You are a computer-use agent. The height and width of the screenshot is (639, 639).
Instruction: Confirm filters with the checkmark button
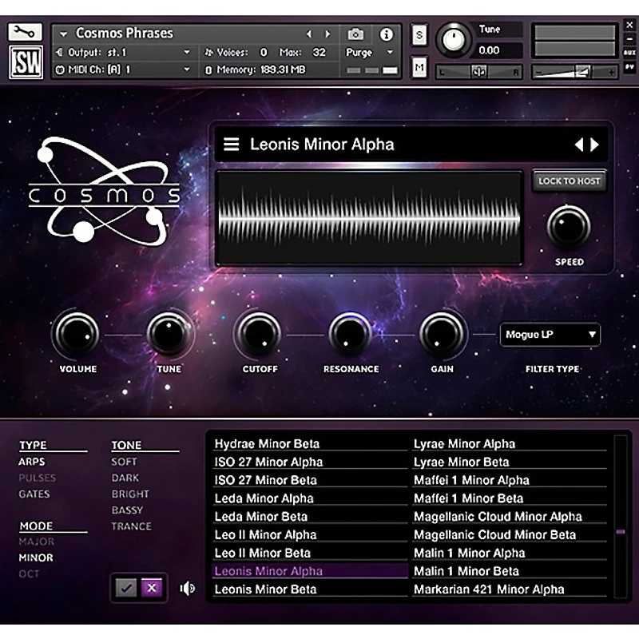pyautogui.click(x=126, y=588)
